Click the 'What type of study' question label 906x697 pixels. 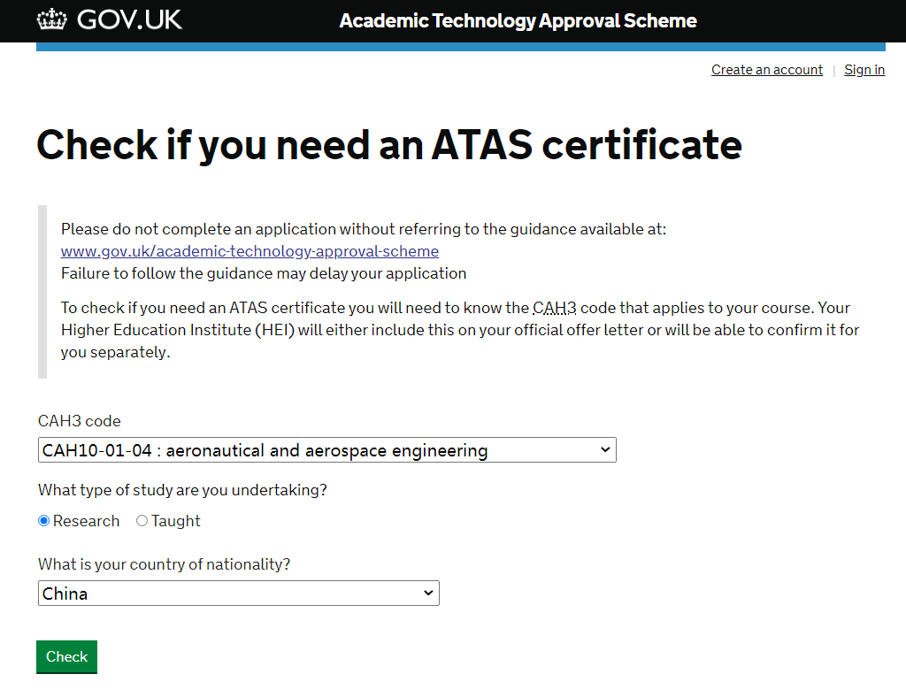pyautogui.click(x=182, y=490)
